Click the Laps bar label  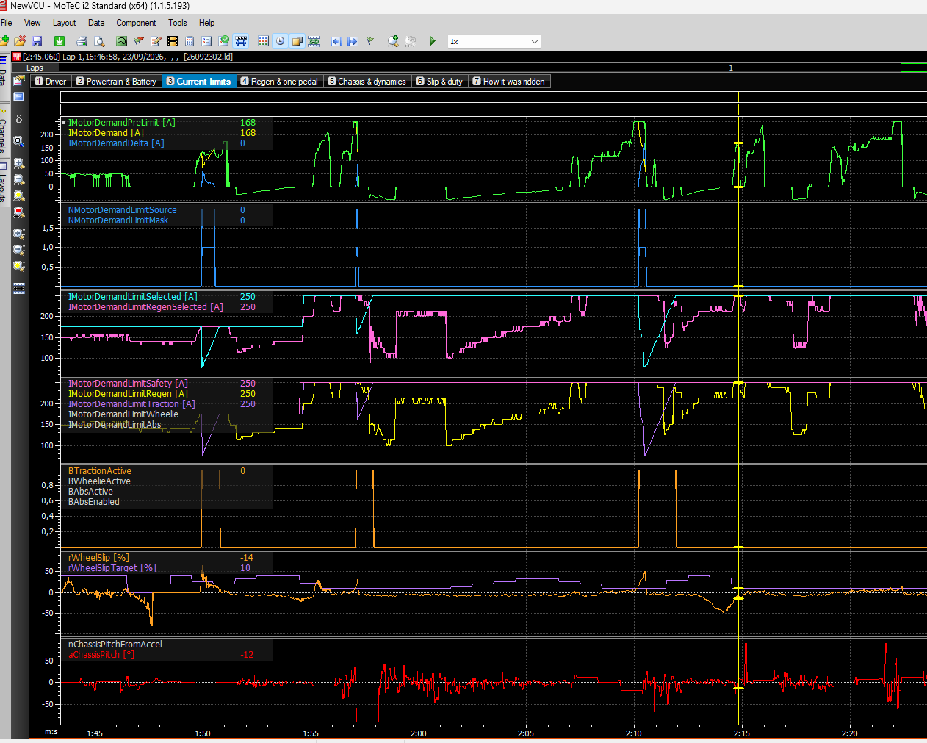[35, 68]
